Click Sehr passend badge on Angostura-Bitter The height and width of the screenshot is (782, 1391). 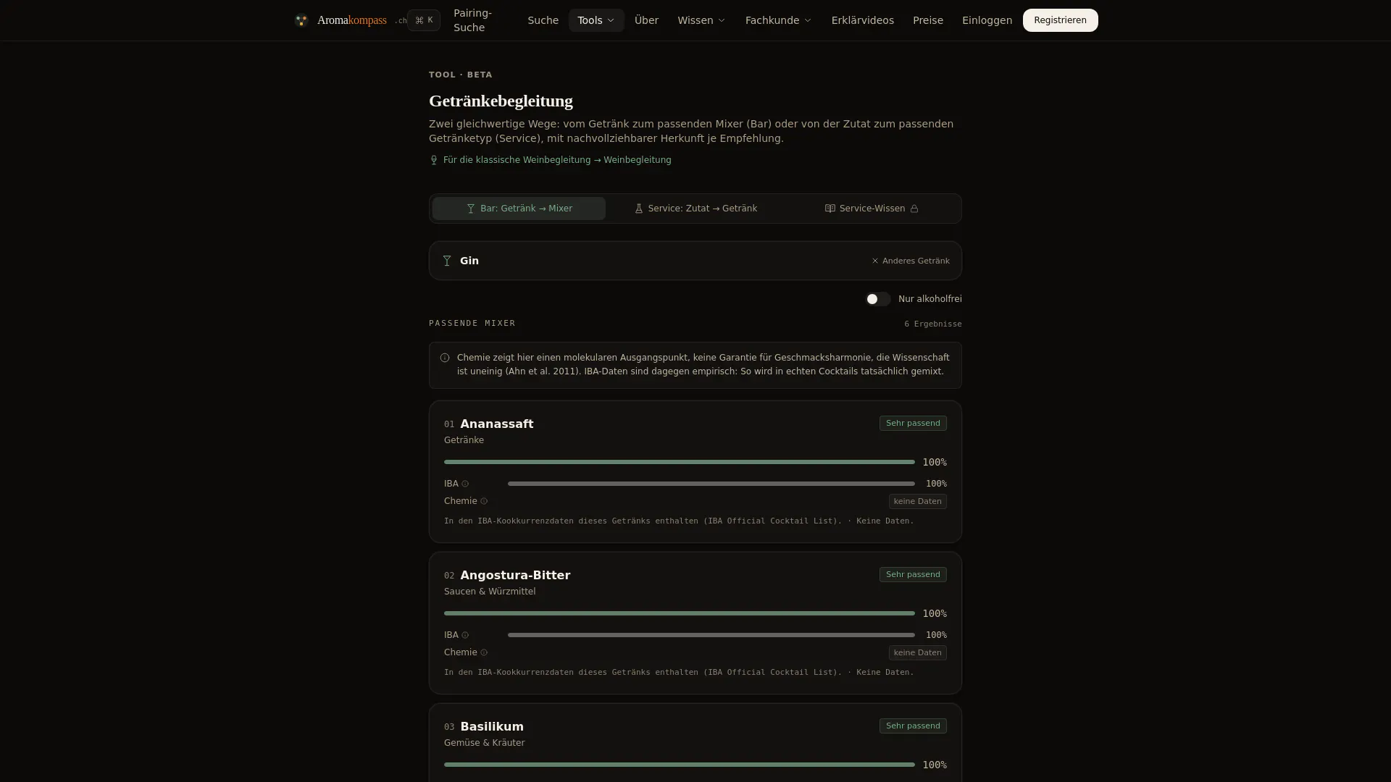click(913, 574)
